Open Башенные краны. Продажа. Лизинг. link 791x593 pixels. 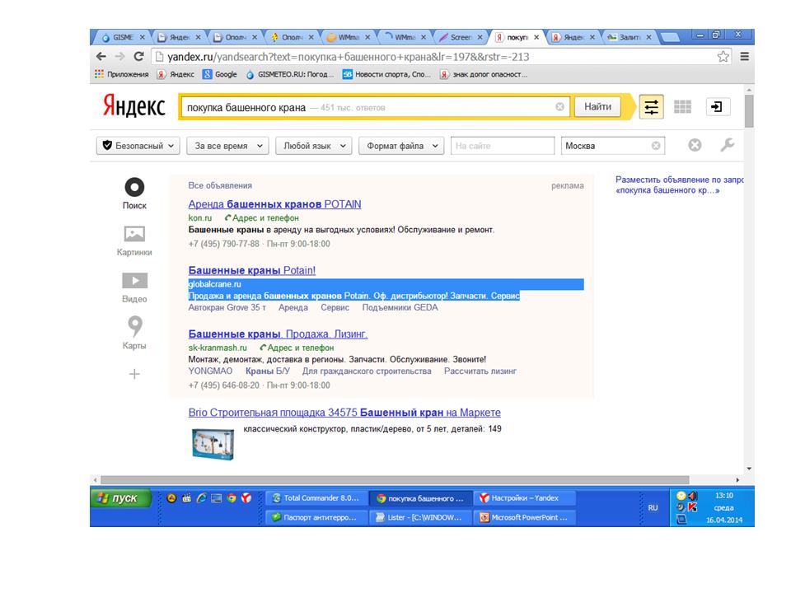(278, 334)
